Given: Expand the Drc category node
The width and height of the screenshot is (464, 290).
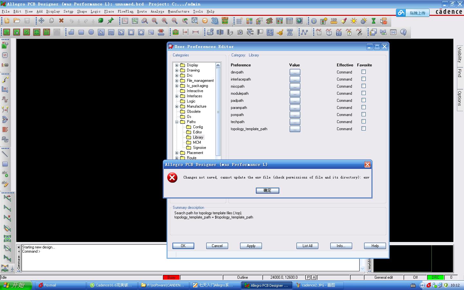Looking at the screenshot, I should (x=177, y=75).
